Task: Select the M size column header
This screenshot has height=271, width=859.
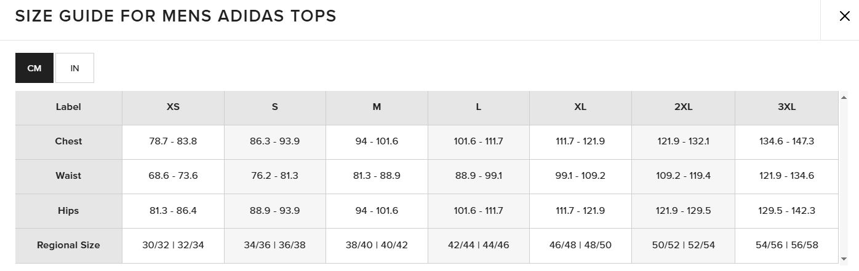Action: [x=377, y=107]
